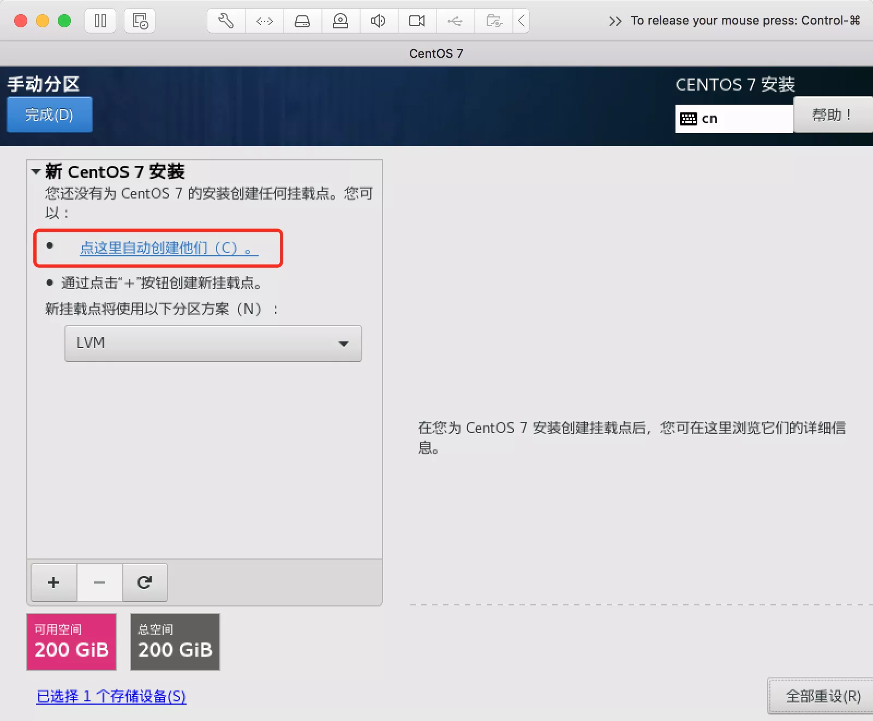Click the network adapter arrows icon
Screen dimensions: 873x721
265,21
